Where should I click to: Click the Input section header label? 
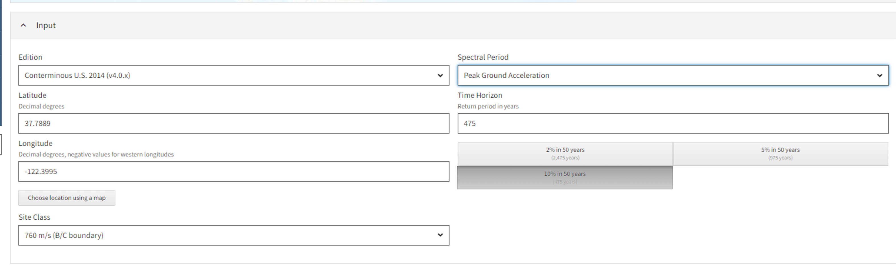point(45,25)
